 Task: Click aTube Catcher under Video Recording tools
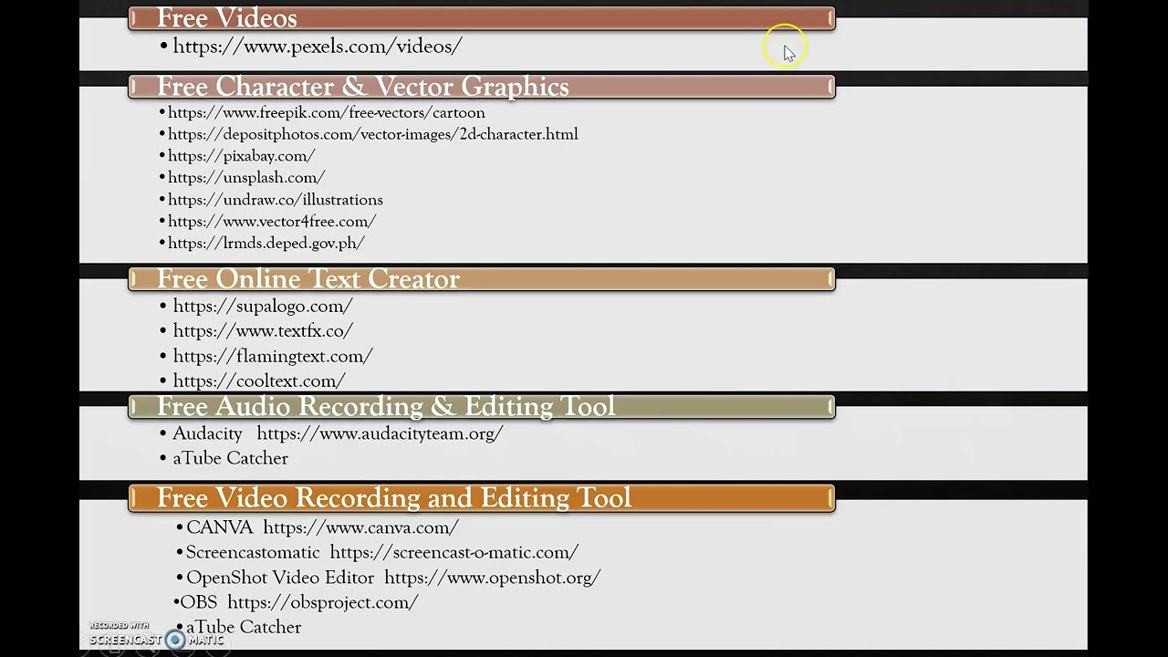(244, 628)
